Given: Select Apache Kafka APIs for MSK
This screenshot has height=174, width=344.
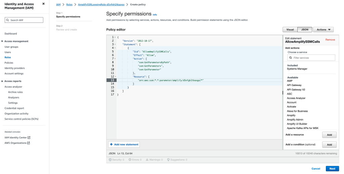Looking at the screenshot, I should 303,128.
